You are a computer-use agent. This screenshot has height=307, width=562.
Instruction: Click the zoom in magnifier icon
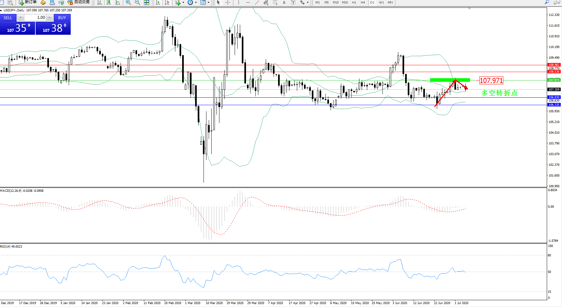click(x=128, y=3)
